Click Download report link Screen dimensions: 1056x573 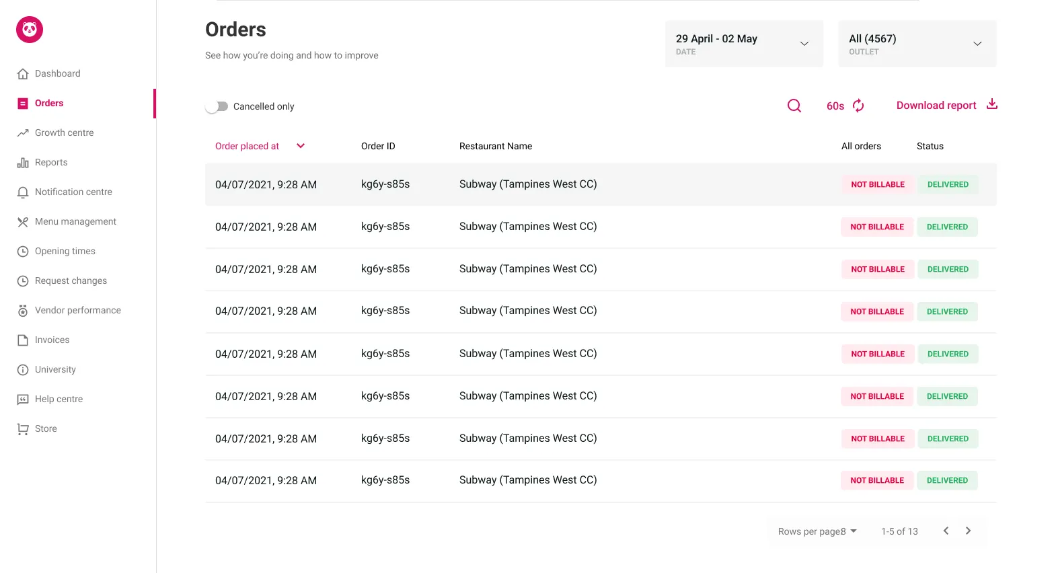[x=936, y=106]
